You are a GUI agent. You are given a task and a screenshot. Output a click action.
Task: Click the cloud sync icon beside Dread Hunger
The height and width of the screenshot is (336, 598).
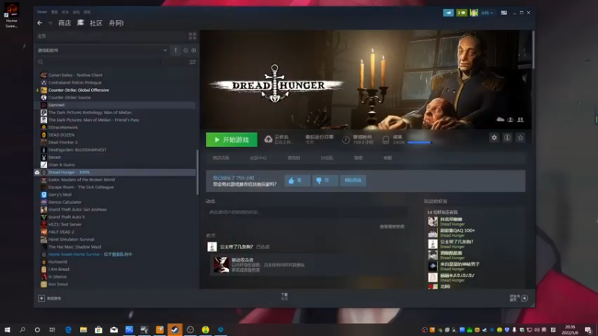pyautogui.click(x=37, y=172)
